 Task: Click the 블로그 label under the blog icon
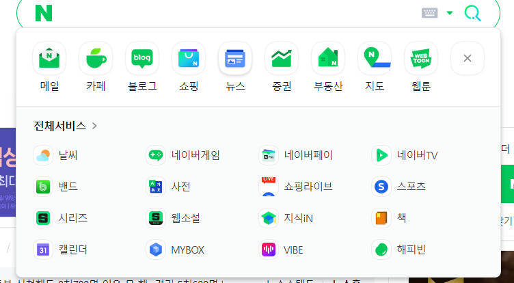click(x=142, y=86)
